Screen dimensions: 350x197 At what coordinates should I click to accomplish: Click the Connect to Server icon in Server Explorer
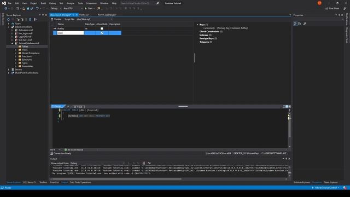(x=22, y=20)
